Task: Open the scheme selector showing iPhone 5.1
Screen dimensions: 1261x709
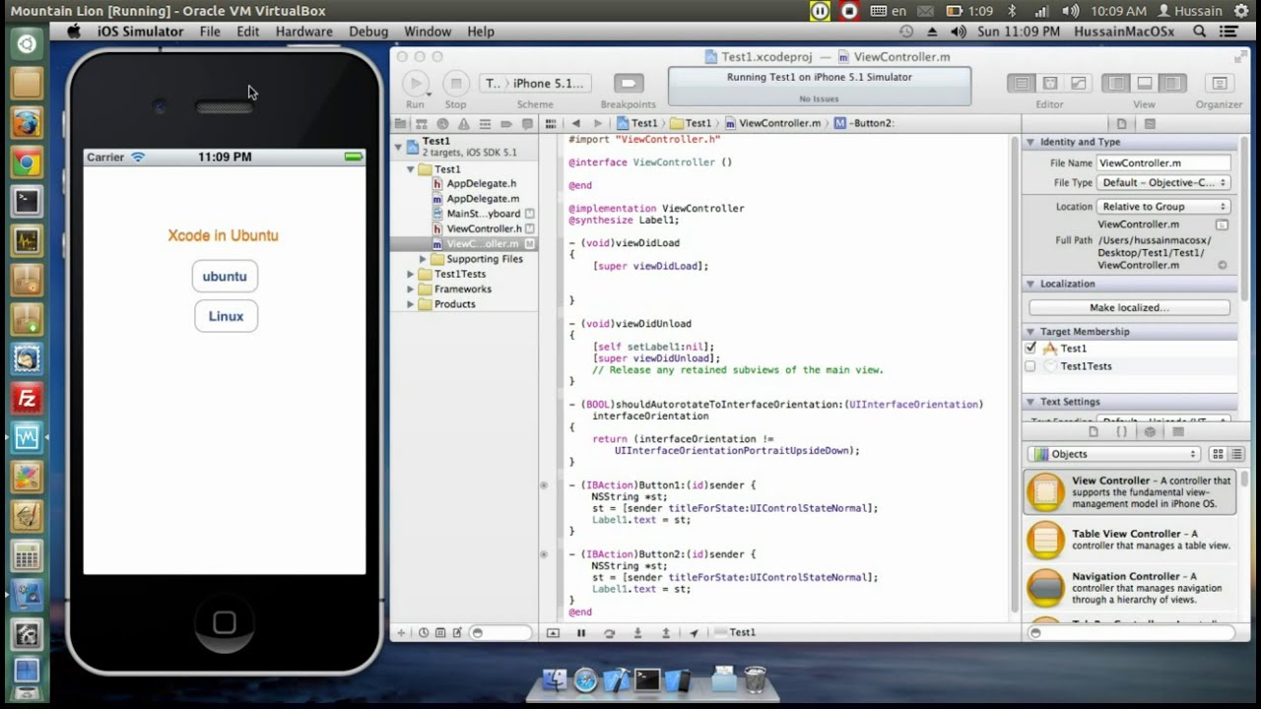Action: point(537,84)
